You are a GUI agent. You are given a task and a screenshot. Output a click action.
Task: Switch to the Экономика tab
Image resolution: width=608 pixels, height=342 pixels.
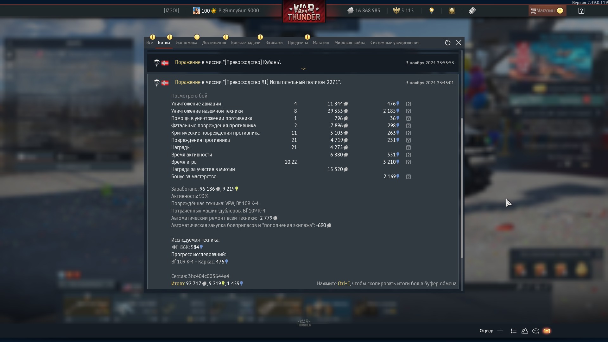pos(186,43)
